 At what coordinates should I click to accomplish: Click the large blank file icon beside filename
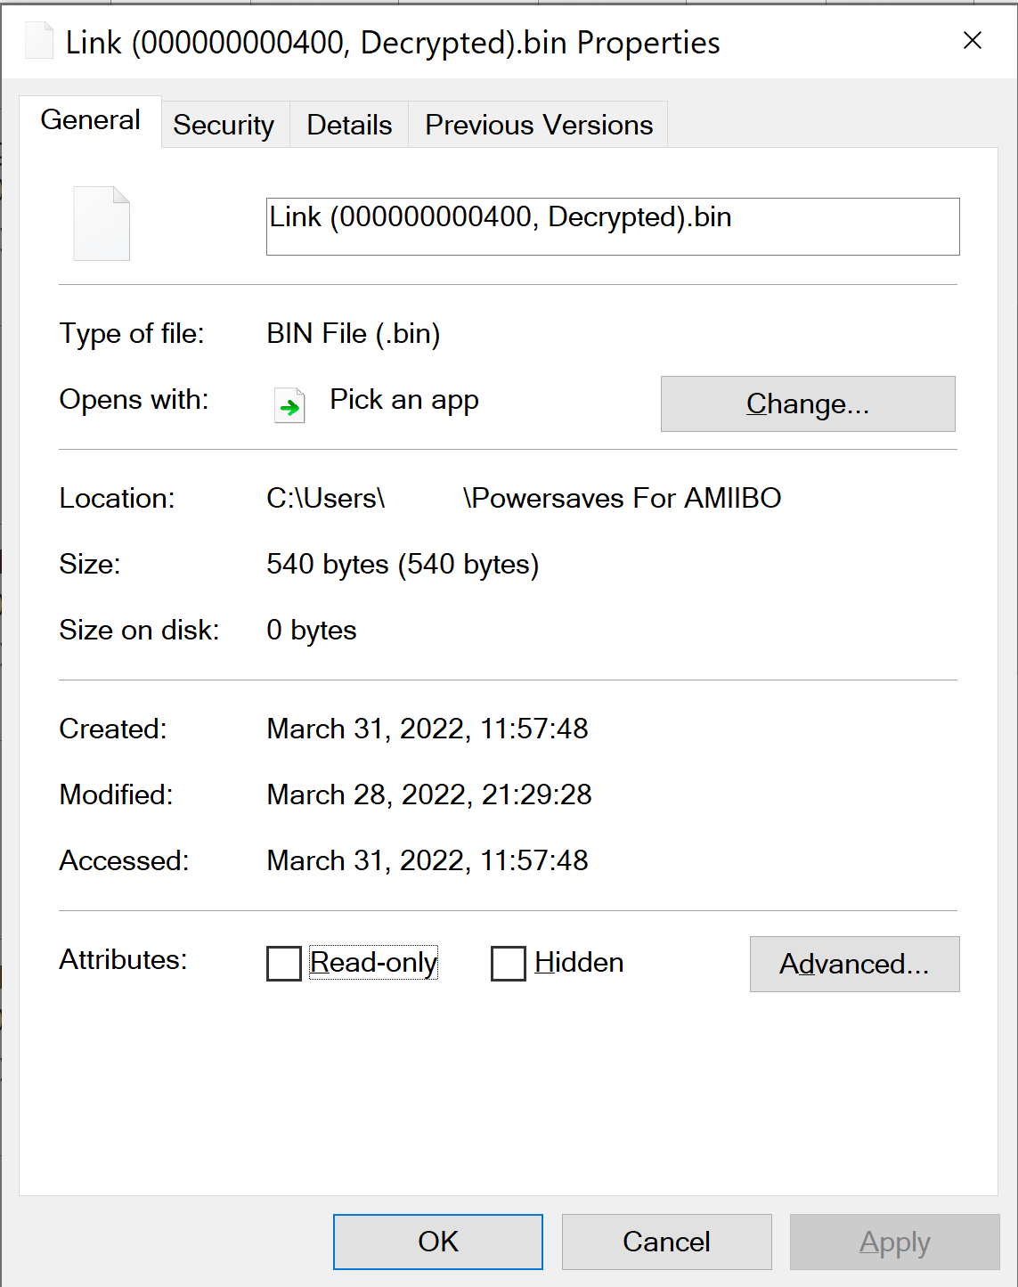[x=102, y=224]
